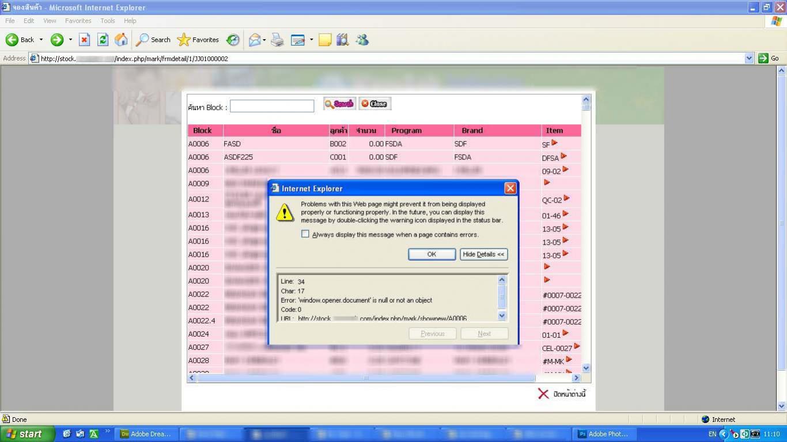Click the Mail envelope icon
Image resolution: width=787 pixels, height=442 pixels.
tap(255, 40)
